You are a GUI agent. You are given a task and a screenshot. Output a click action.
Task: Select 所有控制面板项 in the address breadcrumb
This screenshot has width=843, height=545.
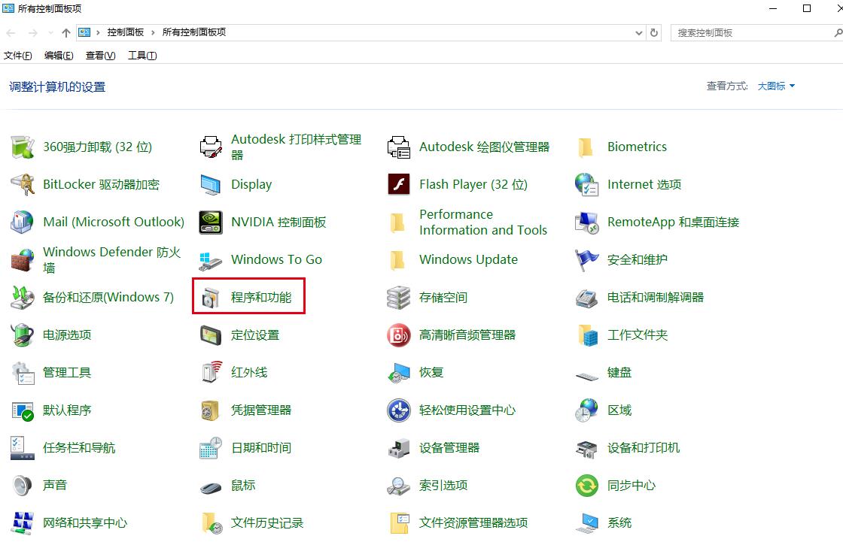pos(194,32)
